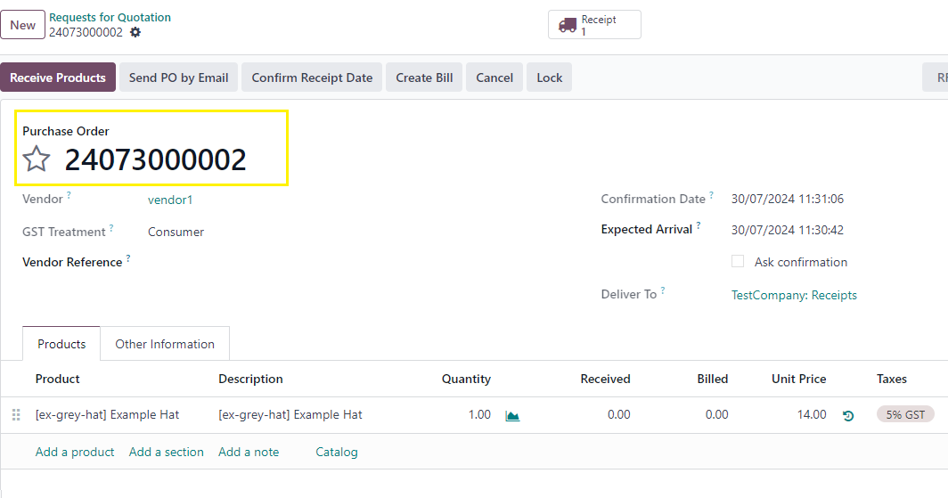Screen dimensions: 948x498
Task: Click the Receipt truck icon
Action: coord(568,25)
